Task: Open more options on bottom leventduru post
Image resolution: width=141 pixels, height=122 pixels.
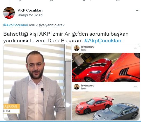Action: (136, 87)
